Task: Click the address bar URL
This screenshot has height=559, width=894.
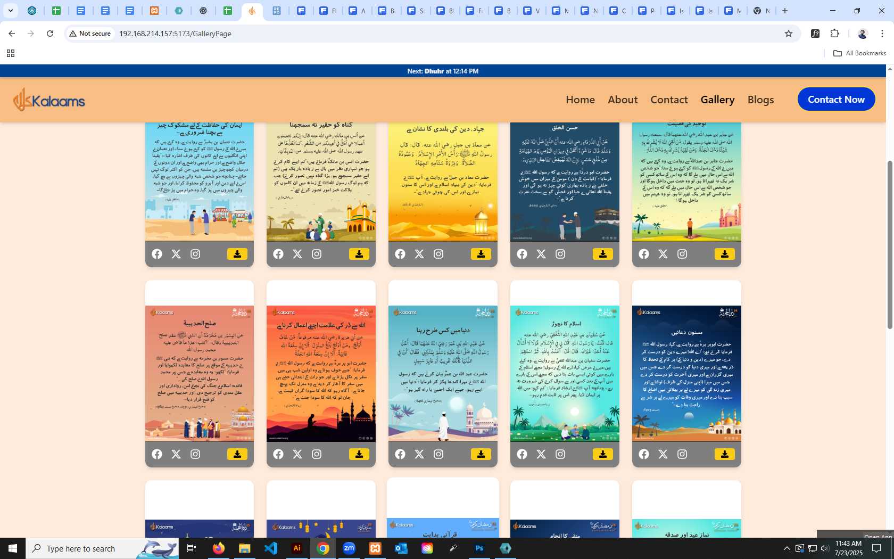Action: [175, 34]
